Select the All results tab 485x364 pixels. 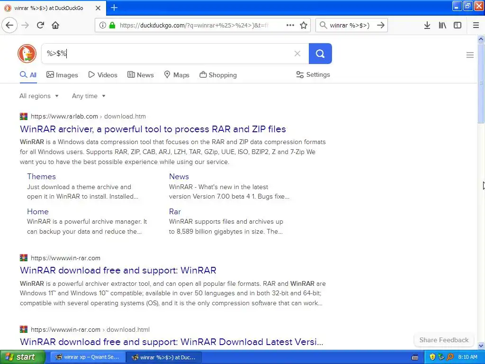(28, 75)
